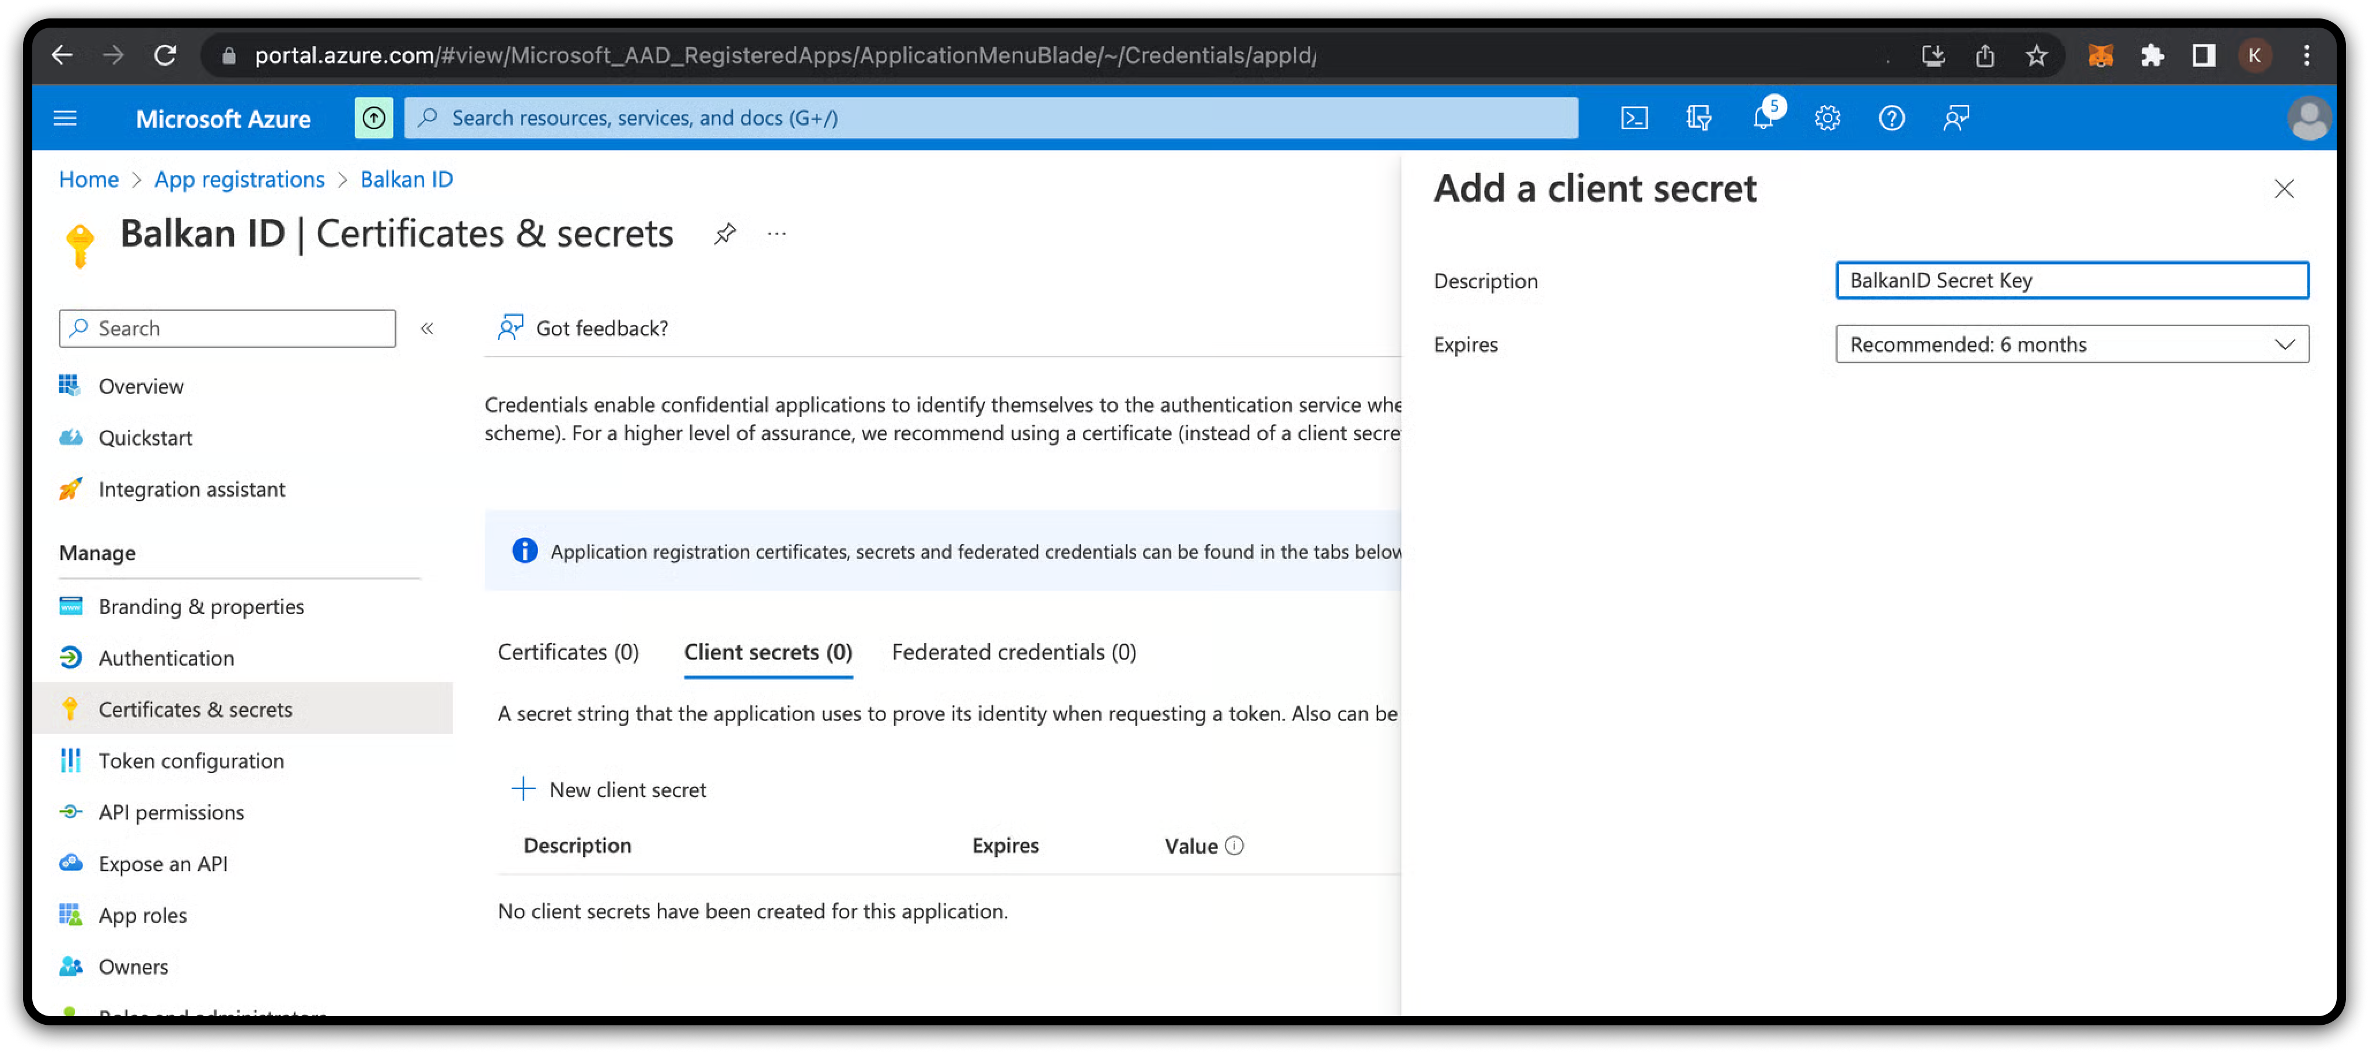2369x1053 pixels.
Task: Collapse the left navigation menu chevrons
Action: 427,328
